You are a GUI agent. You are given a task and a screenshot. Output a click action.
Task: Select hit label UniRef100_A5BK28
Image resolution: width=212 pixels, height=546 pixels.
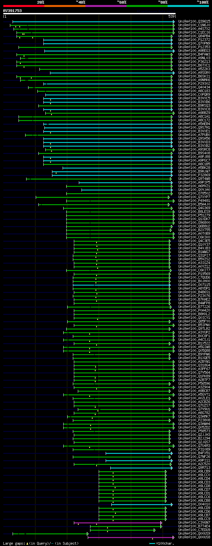pos(194,168)
